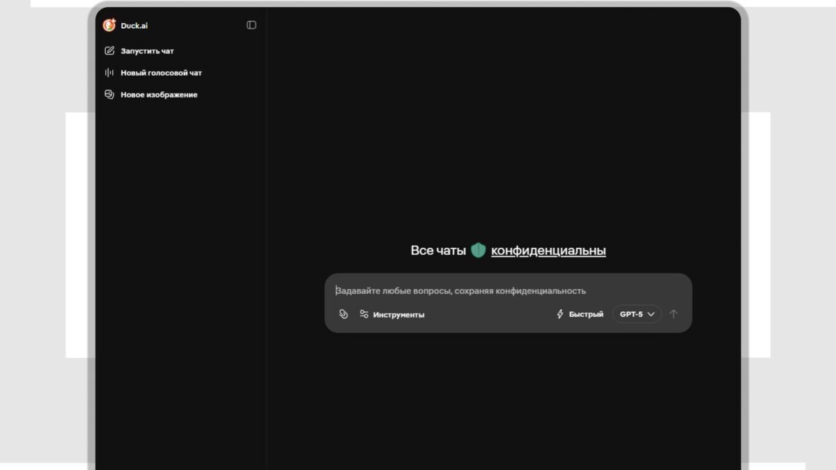Start a new chat via Запустить чат

[139, 51]
